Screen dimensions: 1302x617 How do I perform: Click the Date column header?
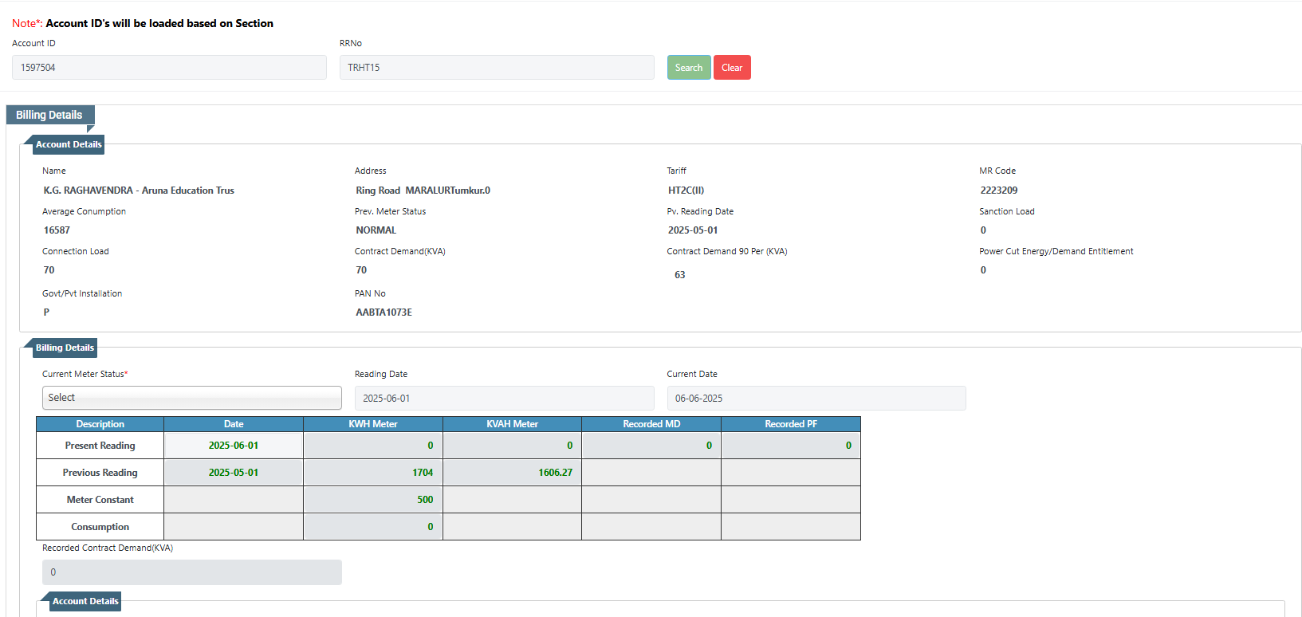tap(234, 424)
